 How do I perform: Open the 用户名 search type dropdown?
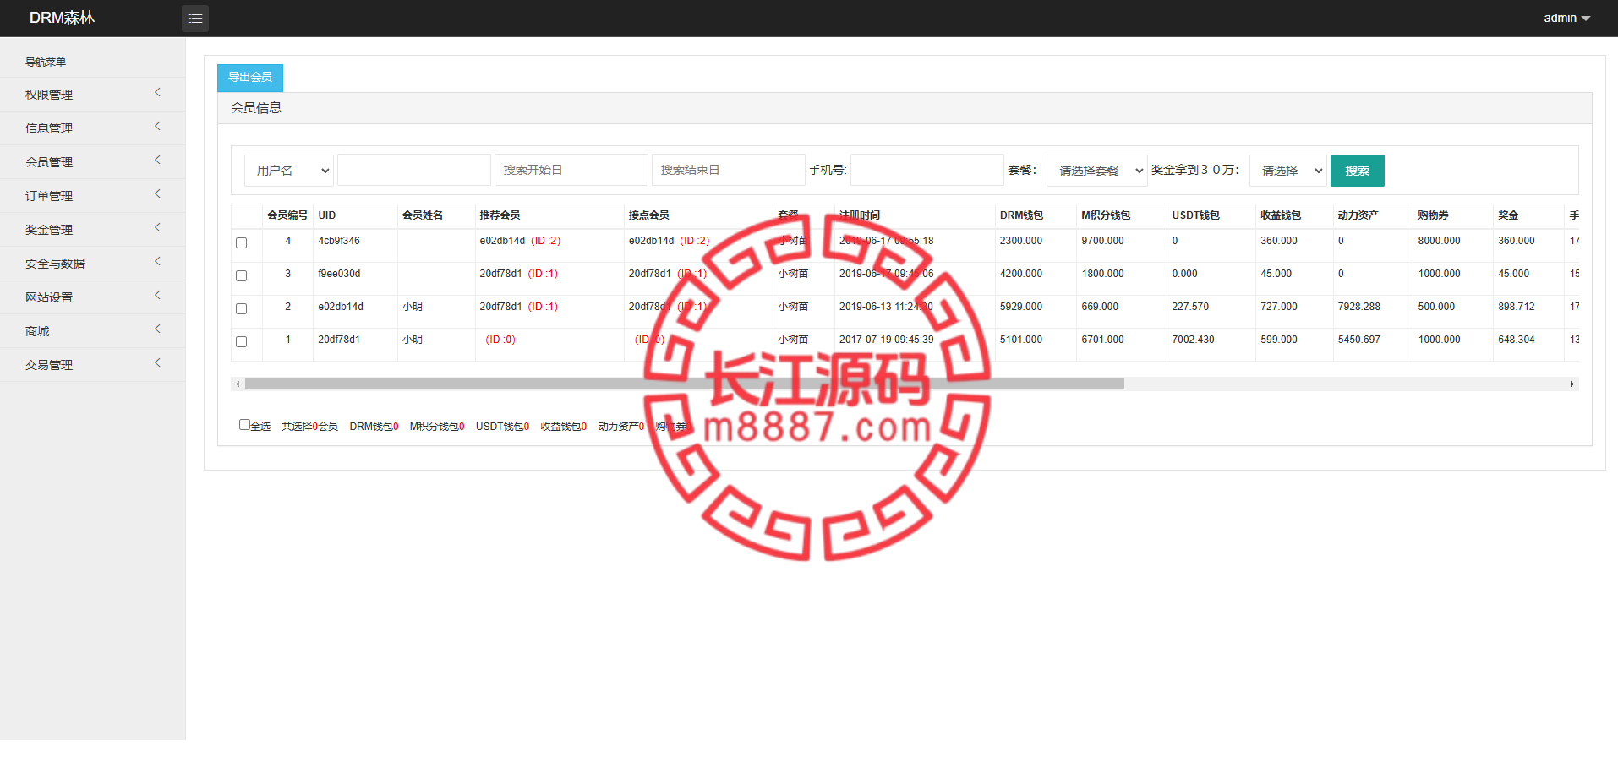click(289, 171)
